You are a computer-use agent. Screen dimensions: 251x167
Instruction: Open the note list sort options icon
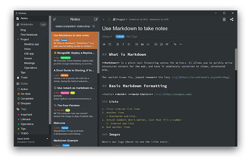54,19
